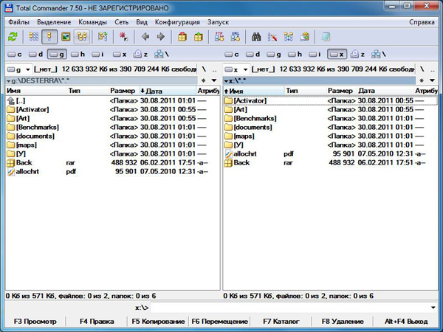Open the URL new FTP connection icon

(x=235, y=37)
